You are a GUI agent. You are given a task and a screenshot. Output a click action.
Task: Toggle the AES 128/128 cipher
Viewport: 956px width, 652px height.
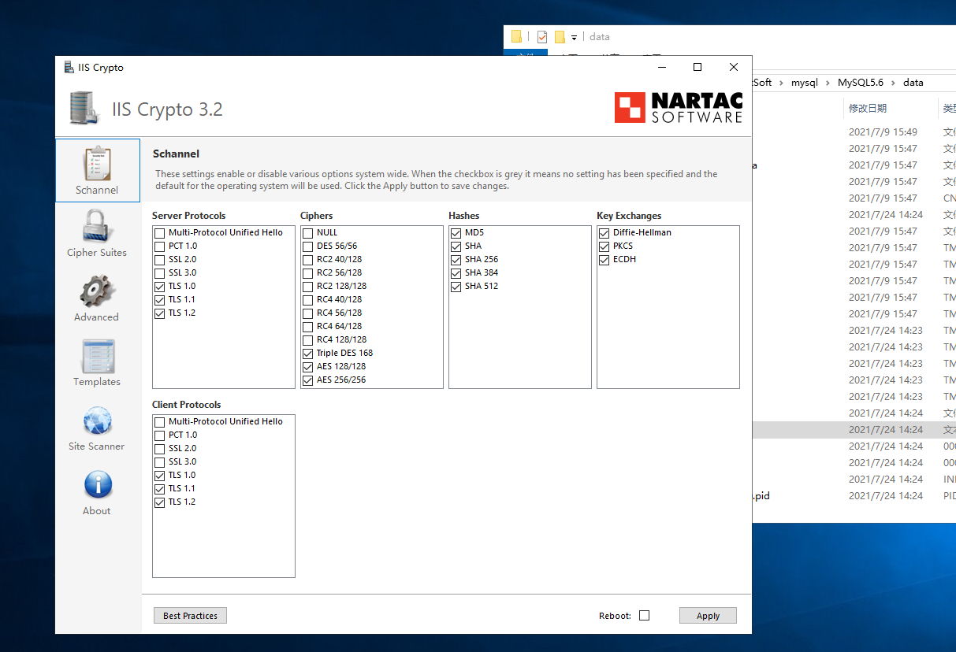pyautogui.click(x=308, y=367)
